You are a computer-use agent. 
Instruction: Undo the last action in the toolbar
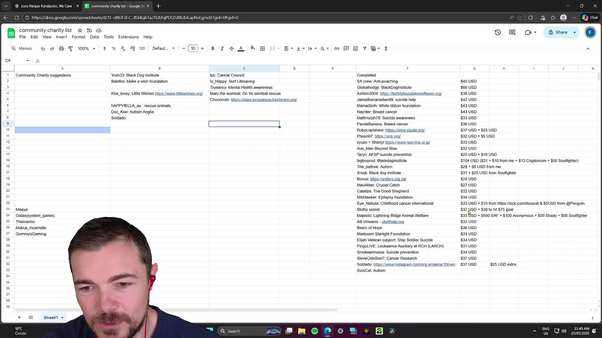[x=43, y=48]
